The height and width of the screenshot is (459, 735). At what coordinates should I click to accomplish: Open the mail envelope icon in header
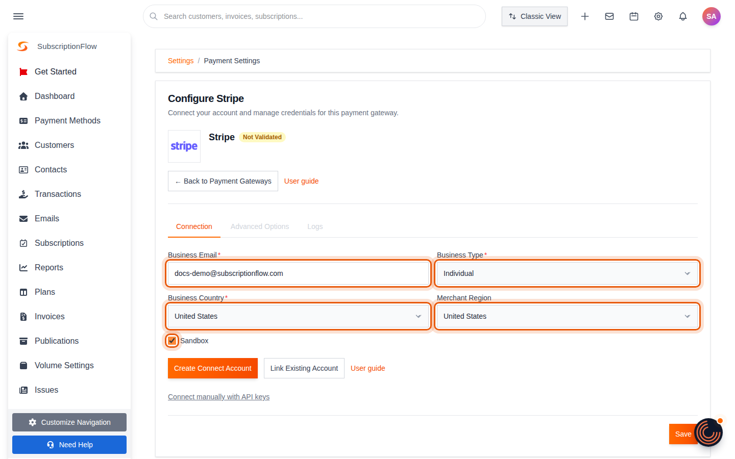tap(609, 16)
